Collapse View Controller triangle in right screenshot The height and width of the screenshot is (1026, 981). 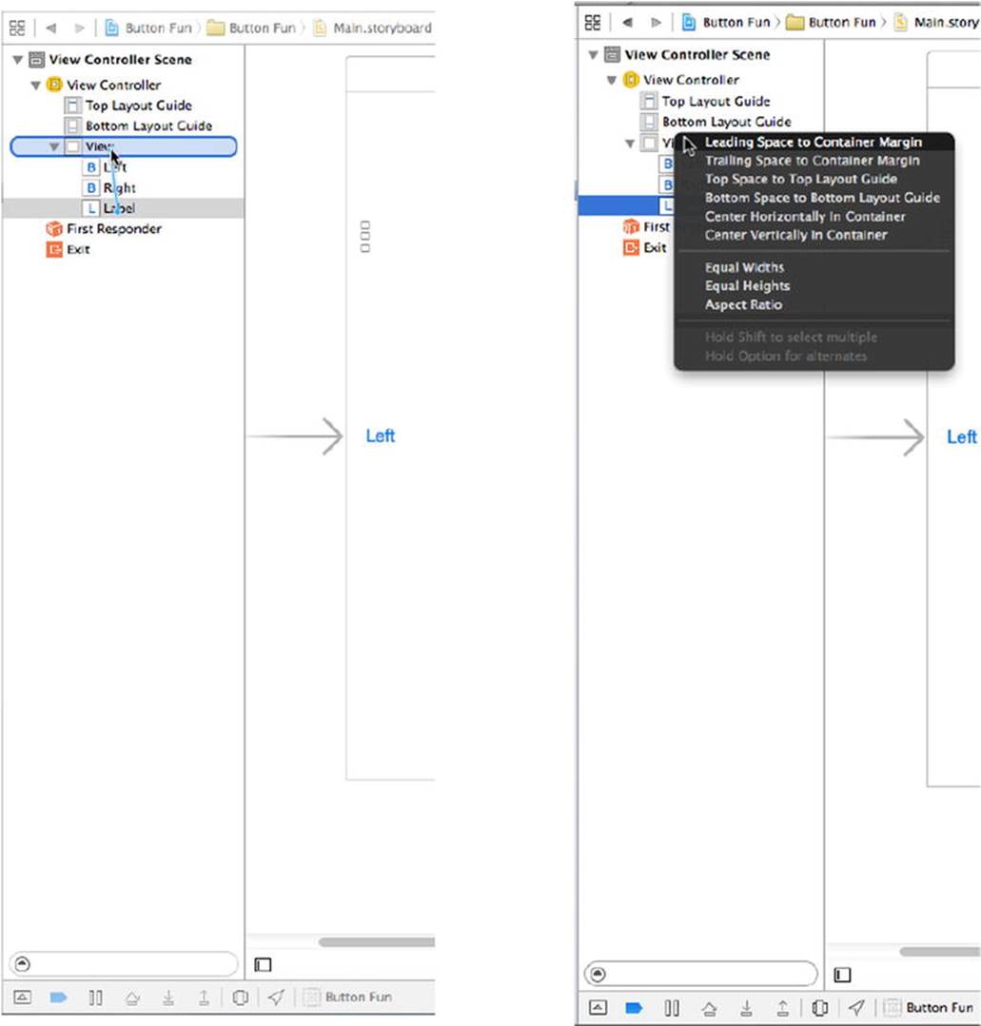(x=612, y=81)
